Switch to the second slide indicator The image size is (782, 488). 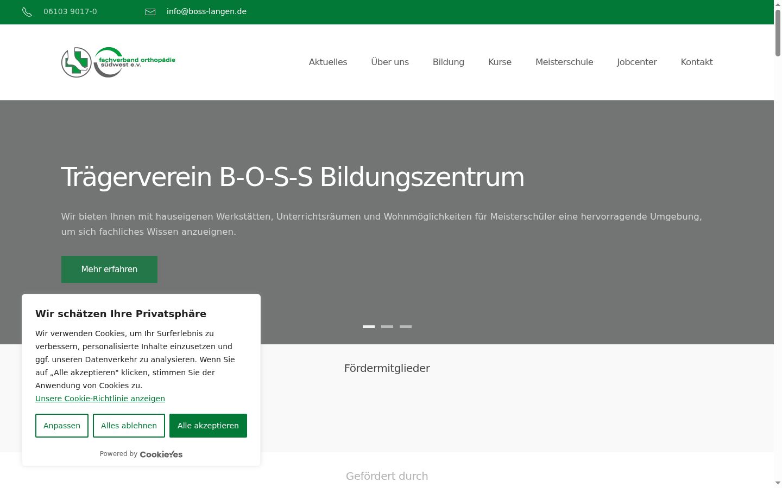point(387,326)
